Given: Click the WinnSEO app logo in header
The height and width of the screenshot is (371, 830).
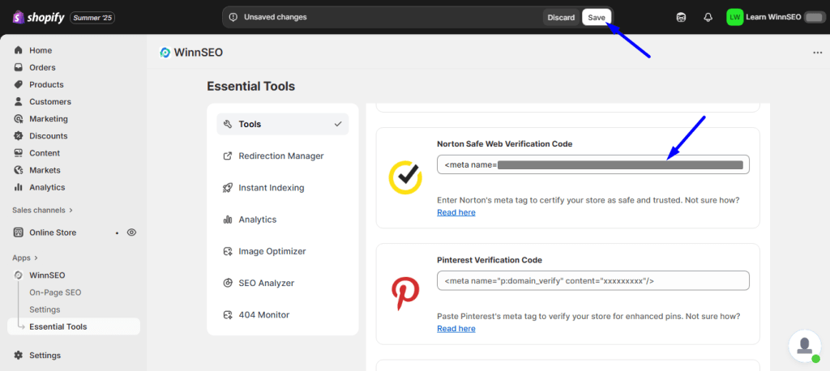Looking at the screenshot, I should (165, 53).
